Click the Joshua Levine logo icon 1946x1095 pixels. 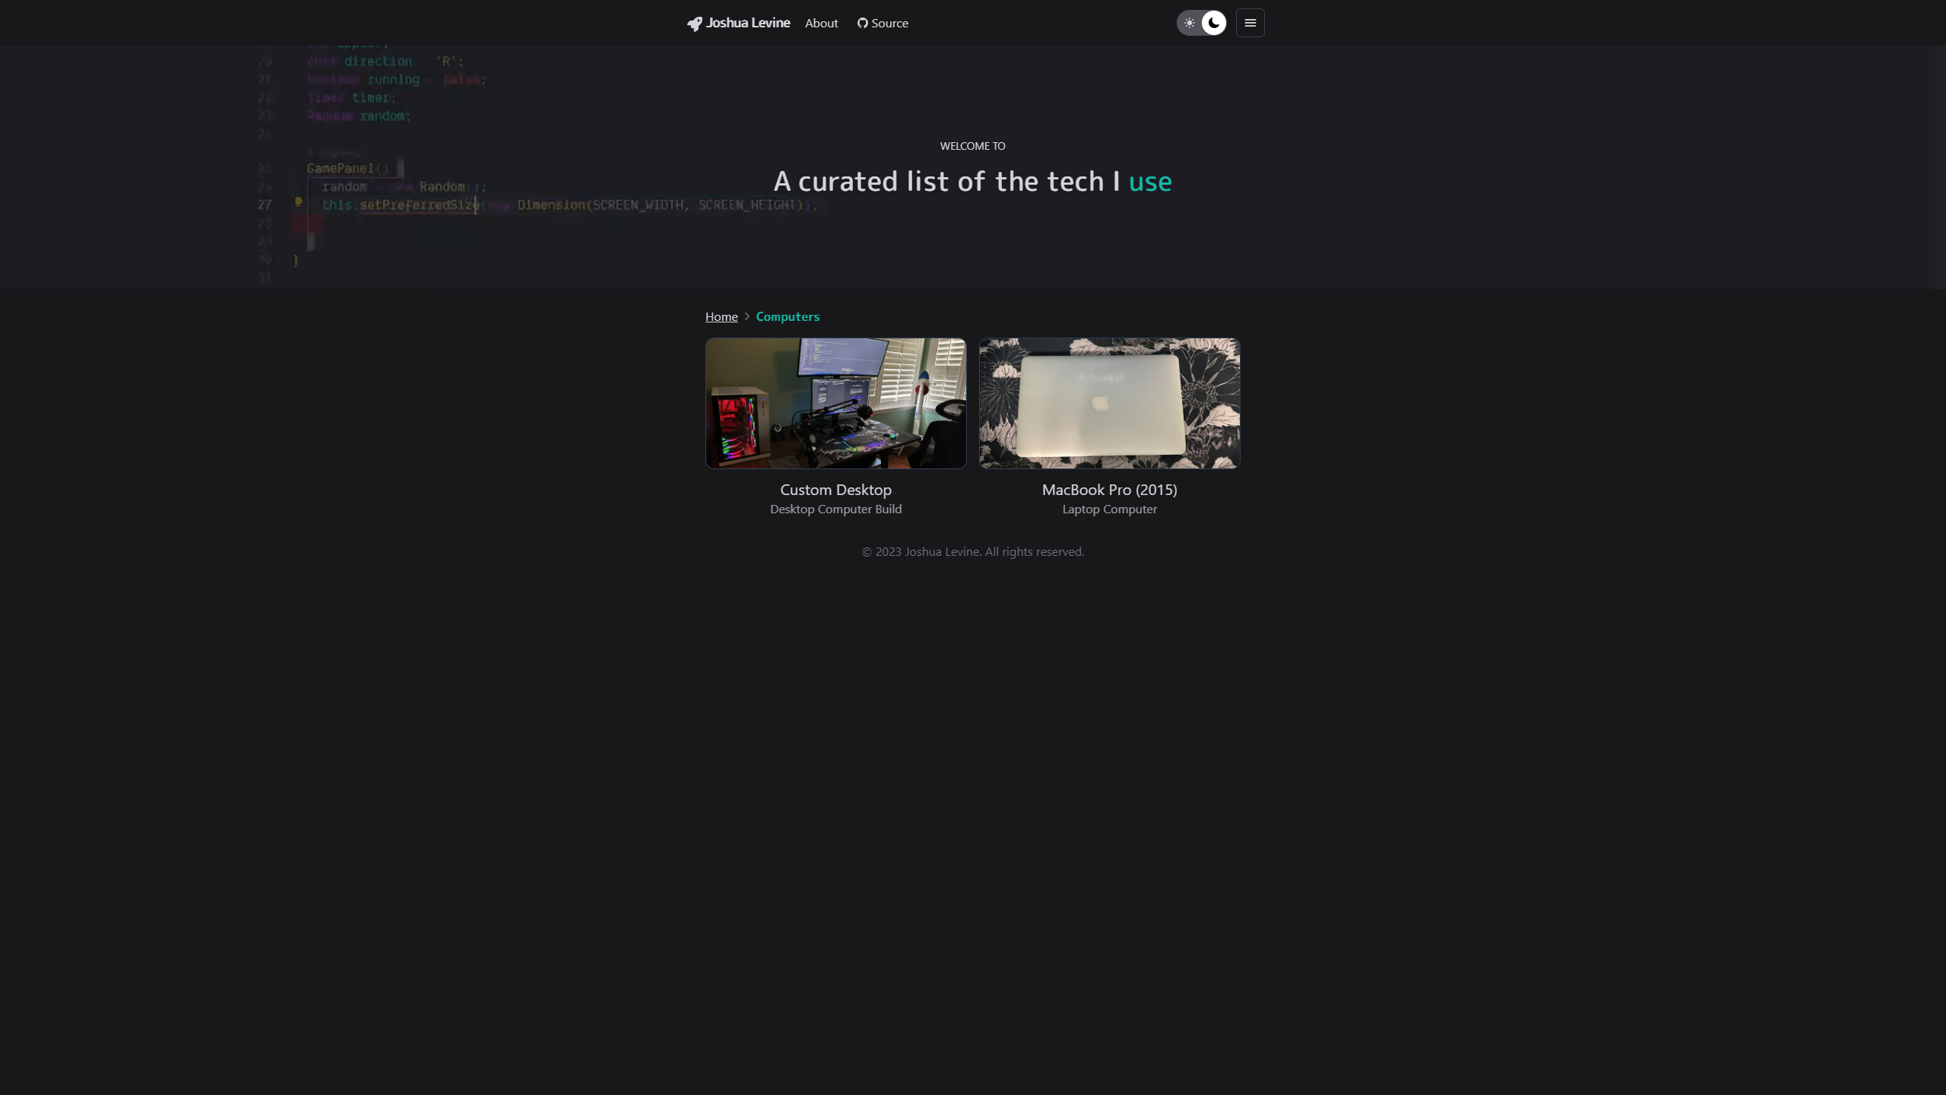coord(694,23)
